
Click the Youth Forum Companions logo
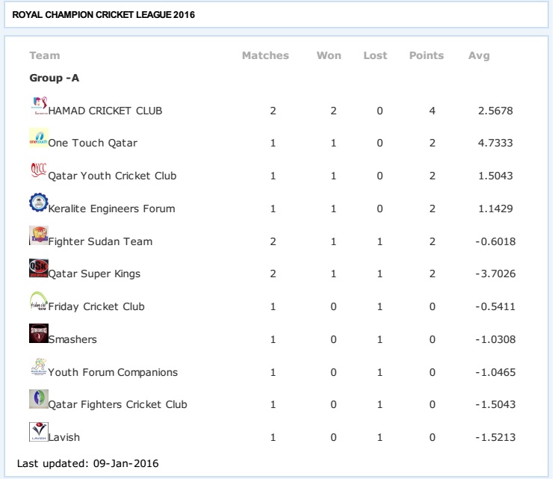point(39,366)
